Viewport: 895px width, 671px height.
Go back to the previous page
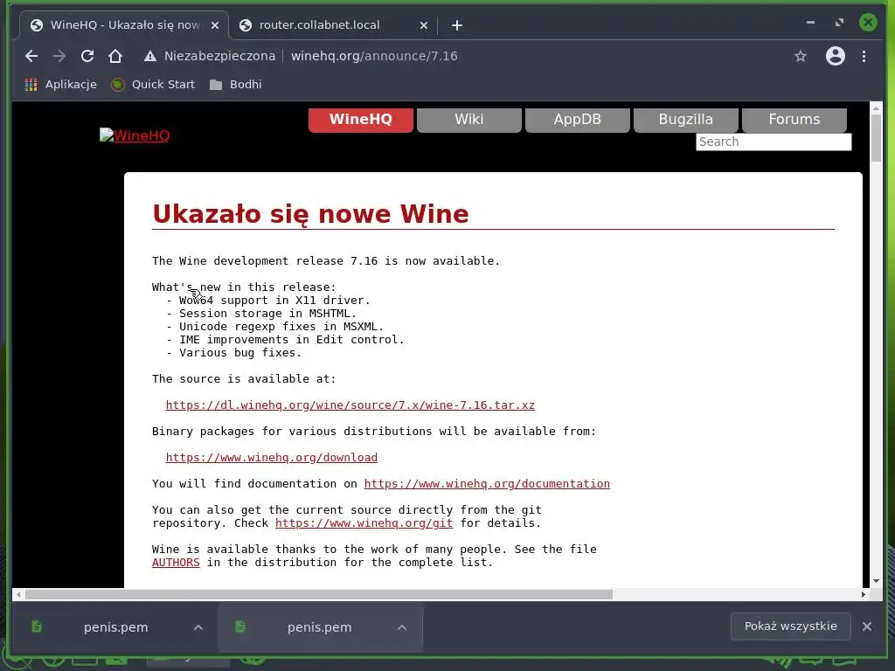coord(31,56)
